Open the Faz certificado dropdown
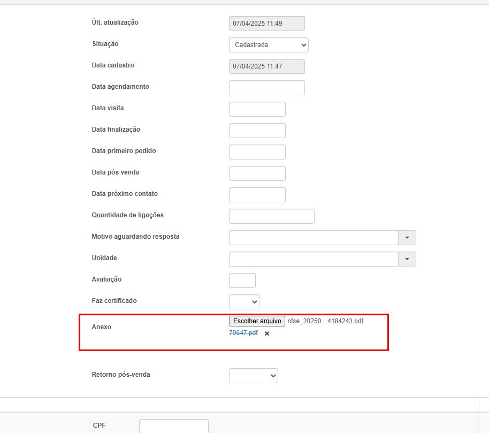Screen dimensions: 489x433 click(x=244, y=302)
